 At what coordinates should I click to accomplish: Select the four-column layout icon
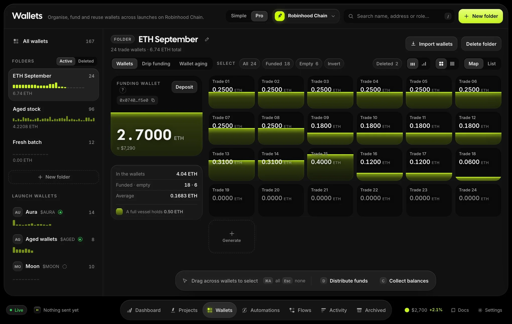coord(452,64)
